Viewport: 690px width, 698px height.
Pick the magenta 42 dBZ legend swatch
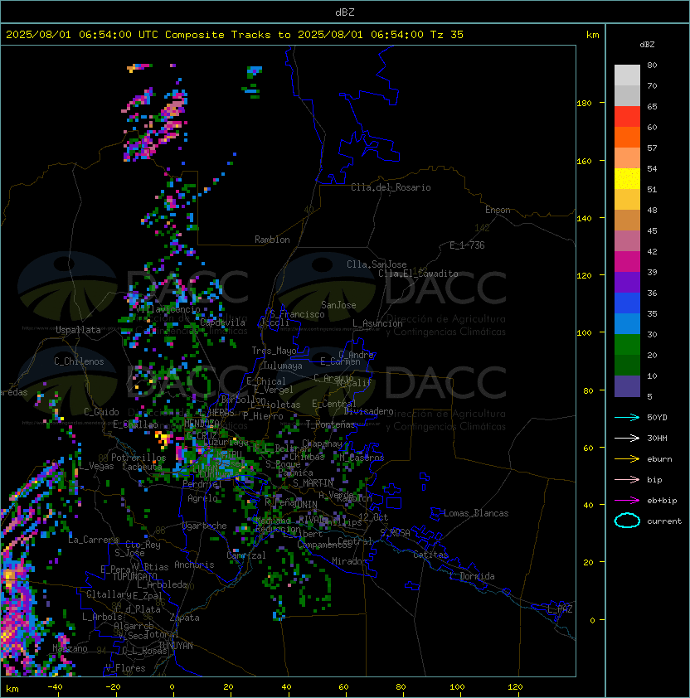tap(627, 262)
